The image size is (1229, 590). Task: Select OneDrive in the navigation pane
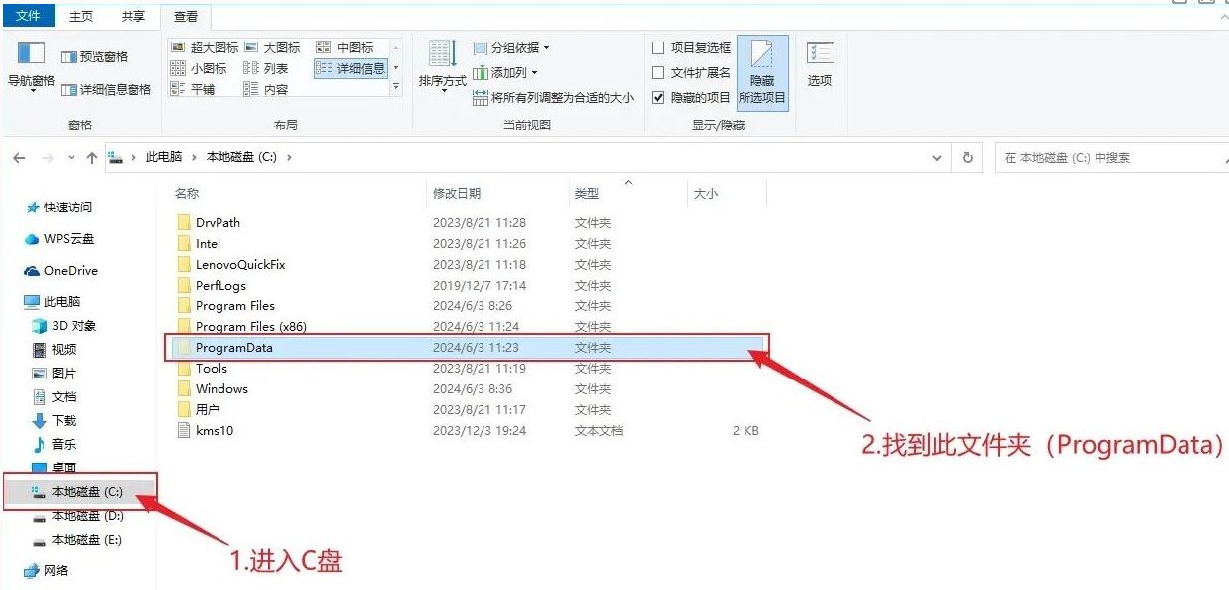coord(60,271)
